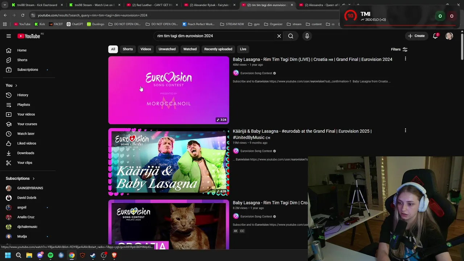Select the Recently uploaded chip
The image size is (464, 261).
218,49
